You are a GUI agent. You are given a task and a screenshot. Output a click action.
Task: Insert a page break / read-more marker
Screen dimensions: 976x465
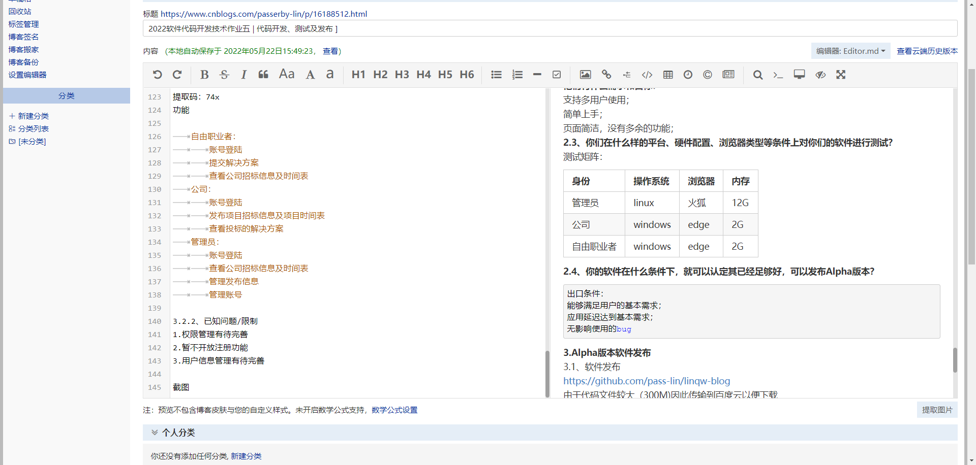pyautogui.click(x=728, y=75)
